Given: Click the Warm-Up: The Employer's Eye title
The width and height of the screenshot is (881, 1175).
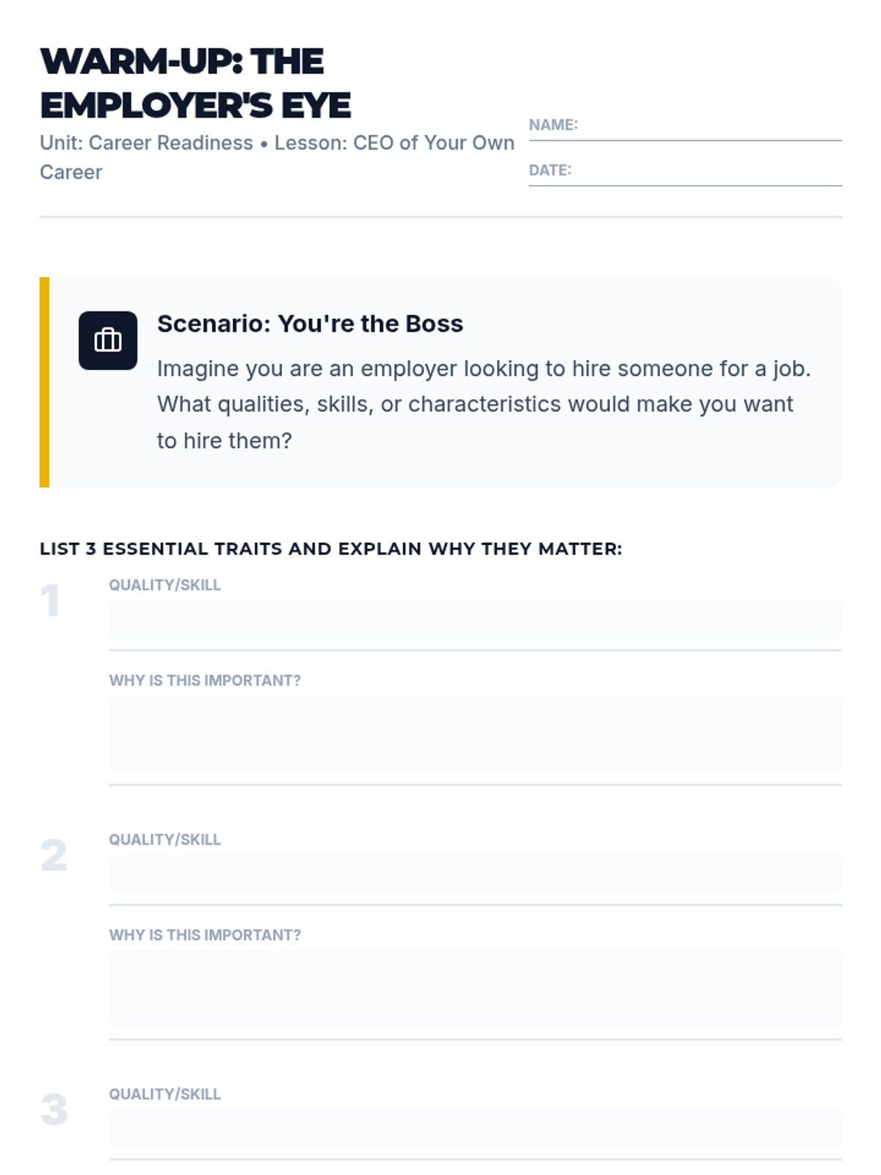Looking at the screenshot, I should pos(195,83).
